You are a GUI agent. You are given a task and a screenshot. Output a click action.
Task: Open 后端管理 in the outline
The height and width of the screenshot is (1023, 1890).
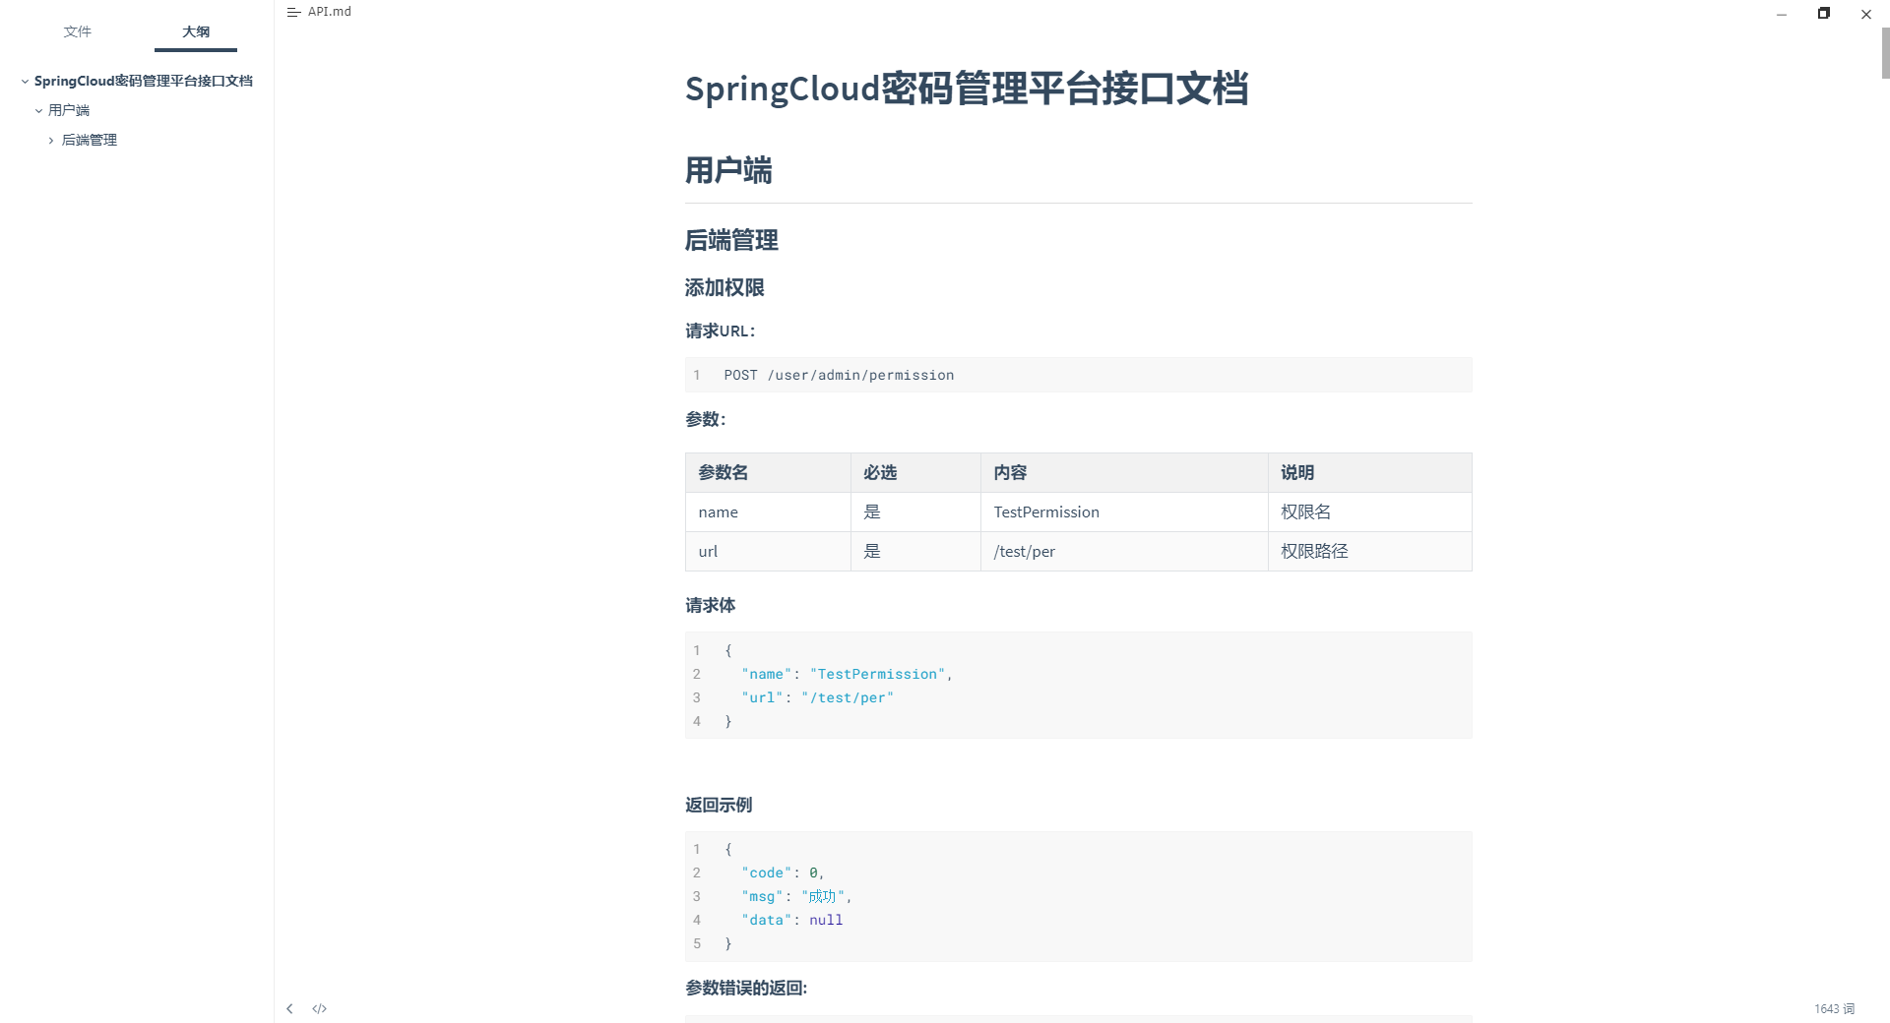pyautogui.click(x=90, y=140)
